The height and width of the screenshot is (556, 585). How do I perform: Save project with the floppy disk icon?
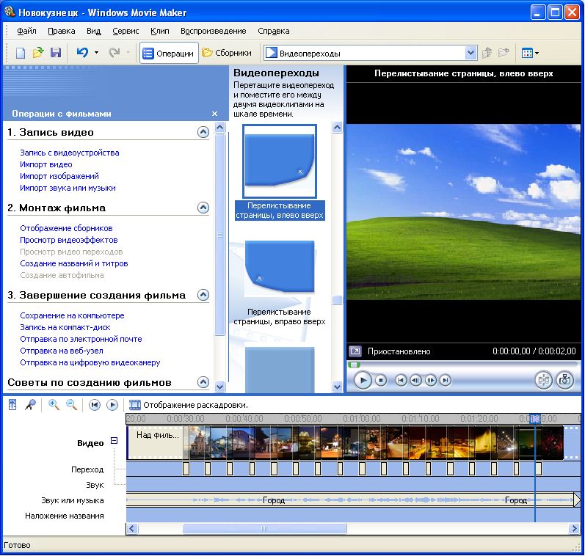(56, 53)
